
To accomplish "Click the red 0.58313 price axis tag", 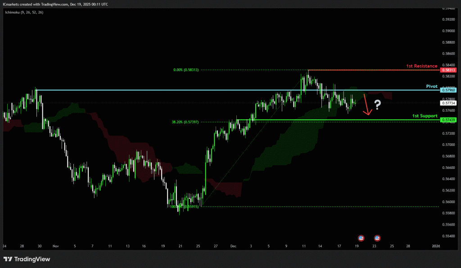I will 449,70.
